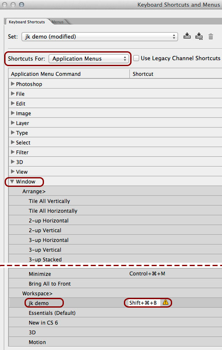Expand the Edit menu group
The height and width of the screenshot is (350, 222).
13,103
